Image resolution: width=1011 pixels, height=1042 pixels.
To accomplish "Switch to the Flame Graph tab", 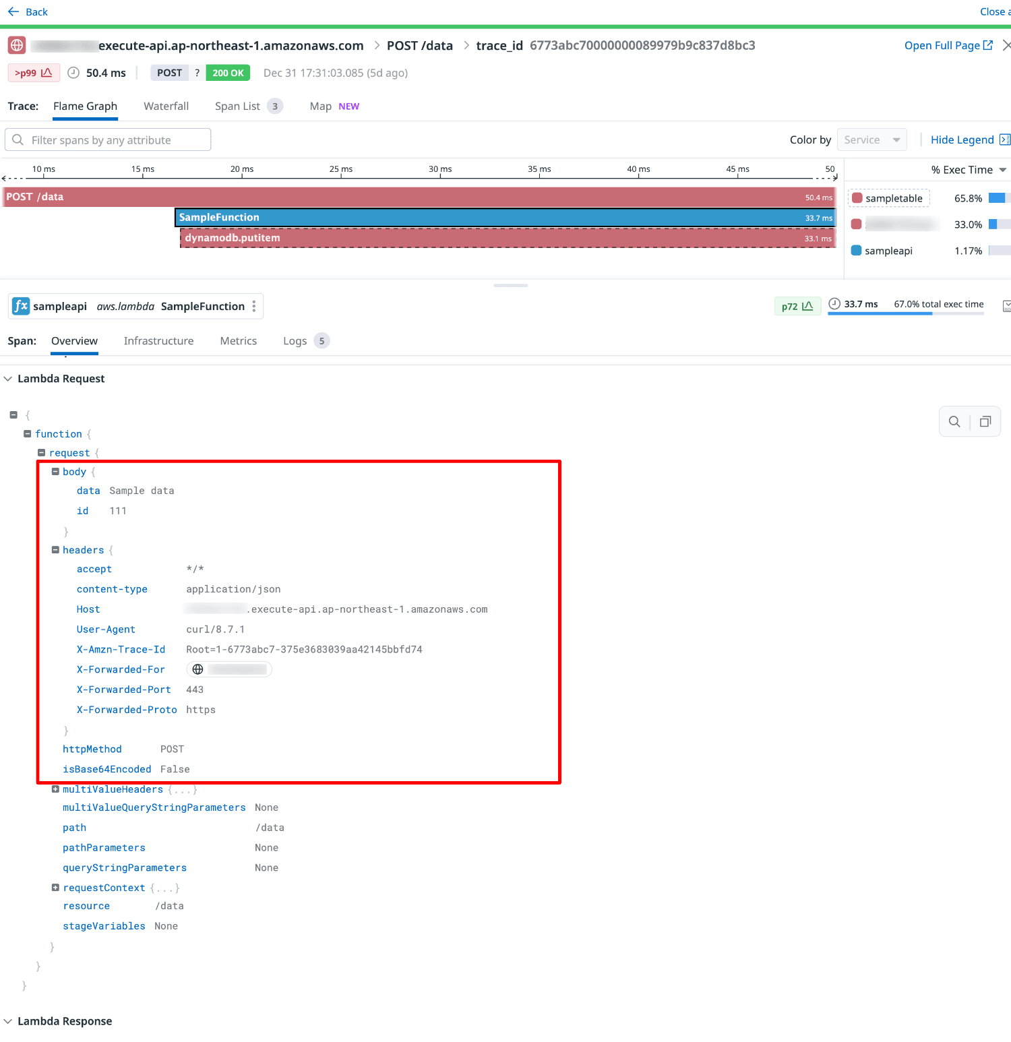I will (85, 106).
